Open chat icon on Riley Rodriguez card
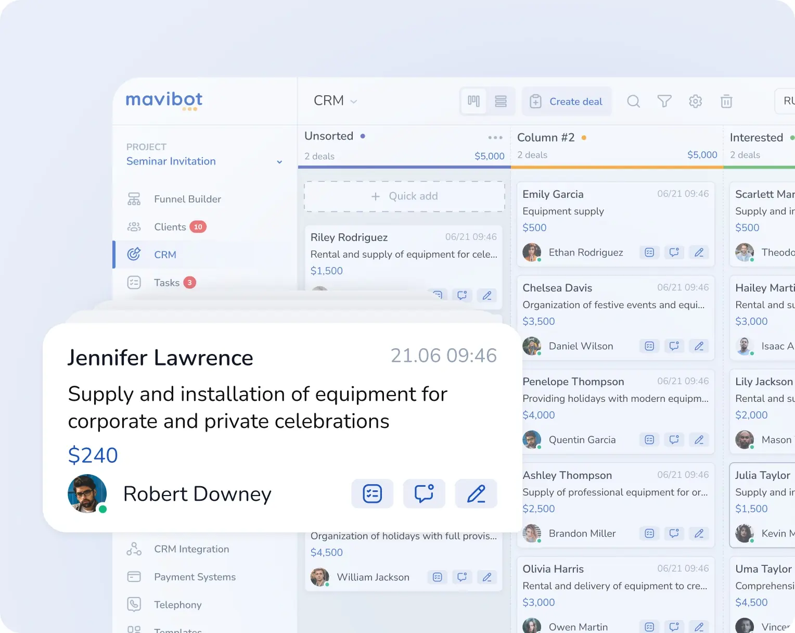The width and height of the screenshot is (795, 633). tap(462, 295)
